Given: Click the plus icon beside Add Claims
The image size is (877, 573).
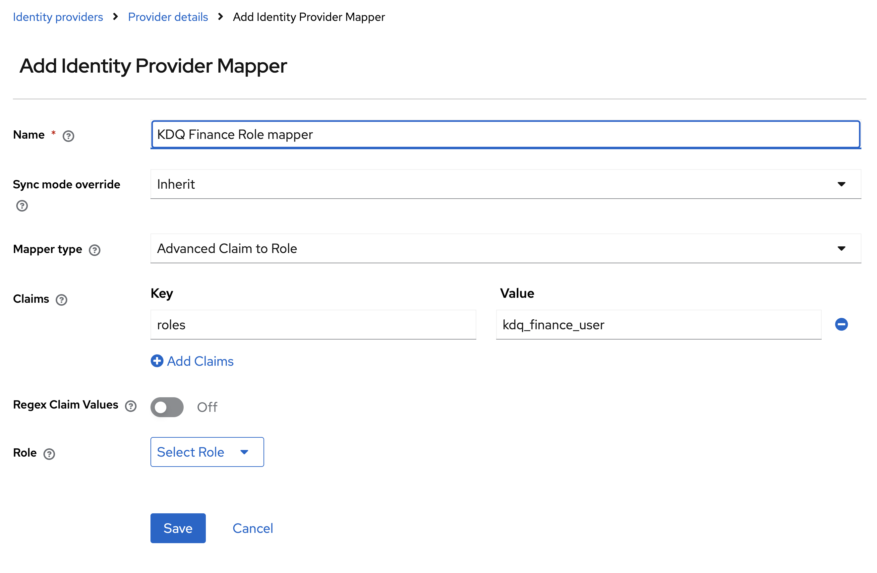Looking at the screenshot, I should 157,361.
